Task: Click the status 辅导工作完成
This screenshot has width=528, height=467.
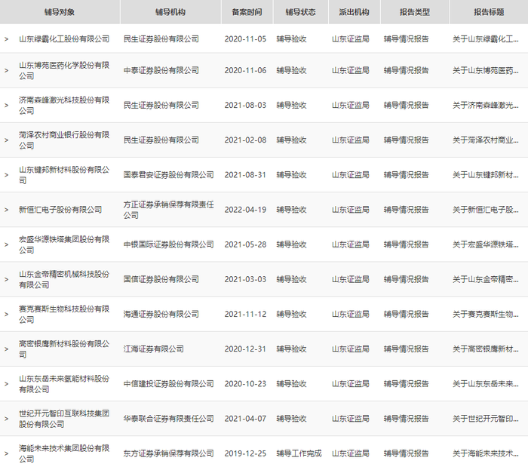Action: 299,454
